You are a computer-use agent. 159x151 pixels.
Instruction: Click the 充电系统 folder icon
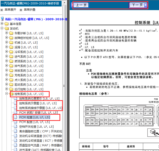tap(11, 75)
